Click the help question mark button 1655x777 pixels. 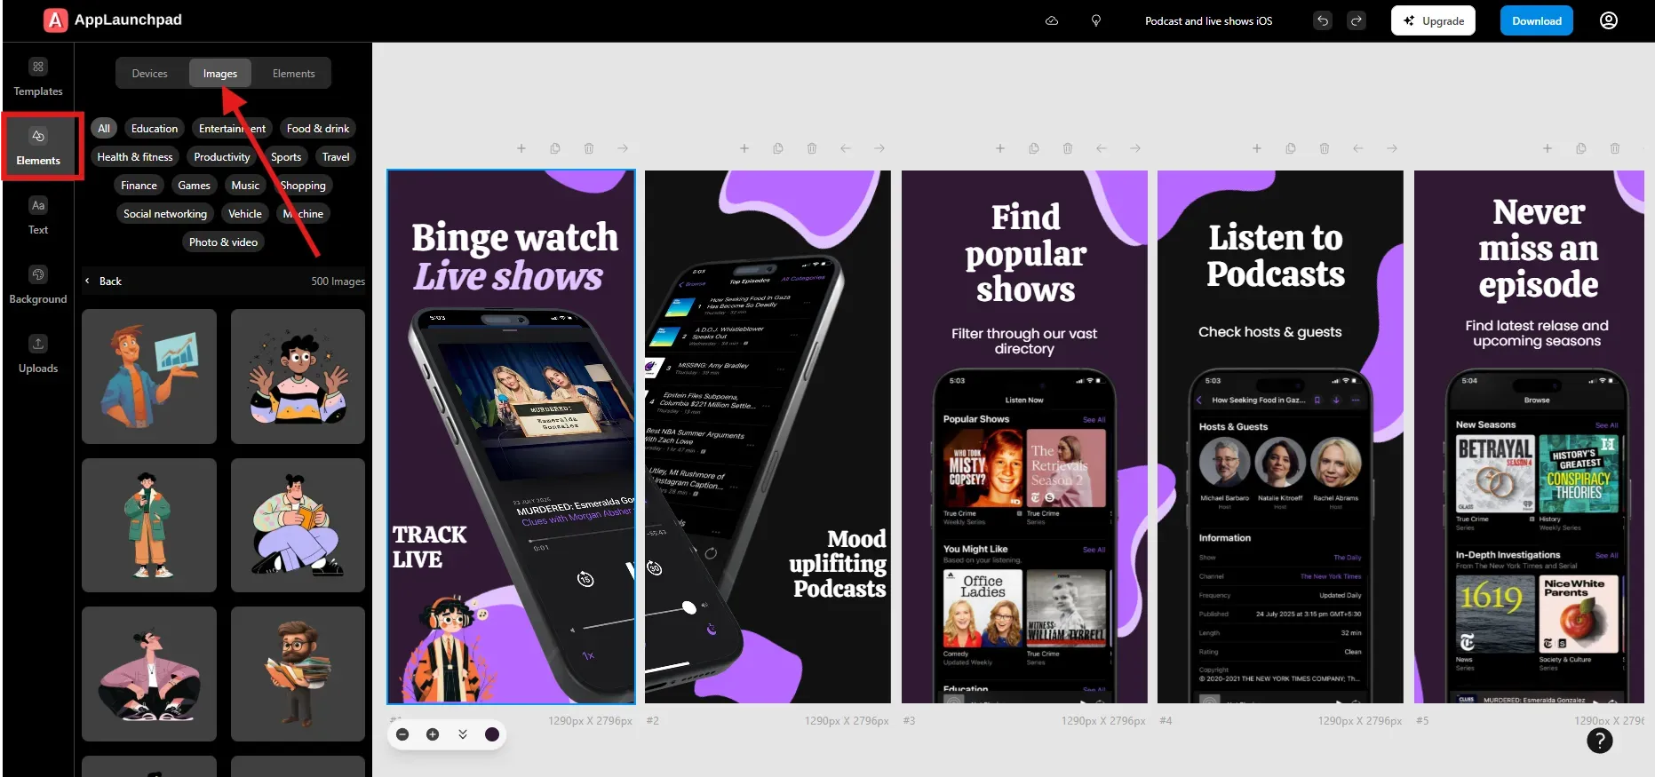[1599, 741]
